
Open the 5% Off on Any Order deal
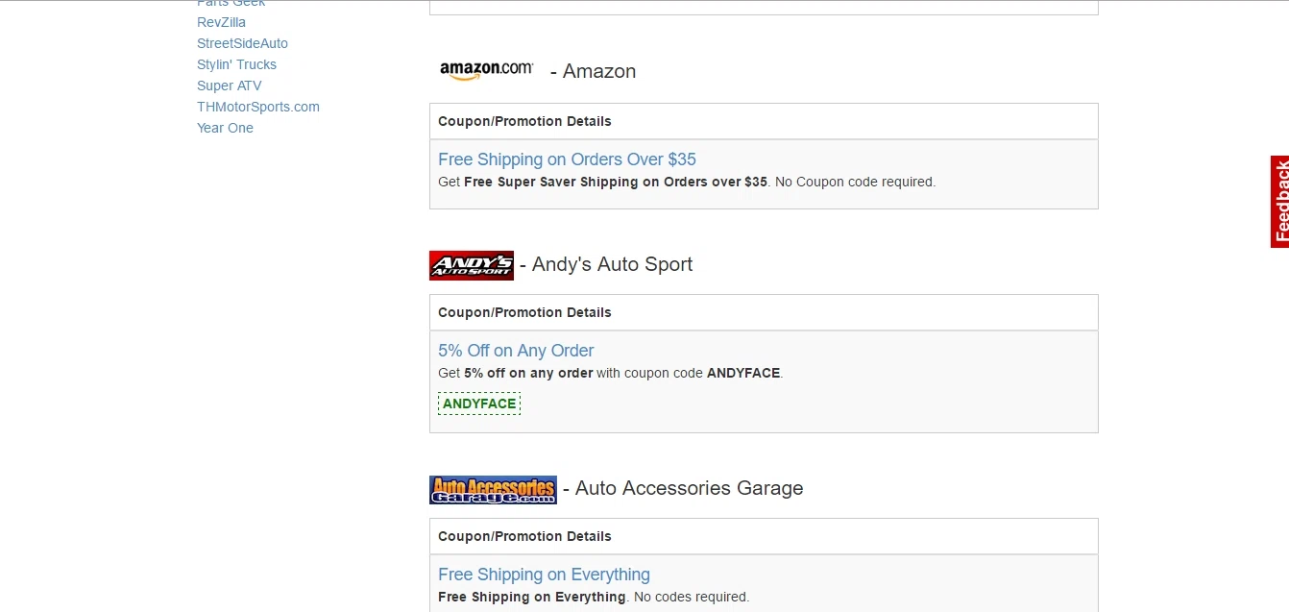point(516,351)
